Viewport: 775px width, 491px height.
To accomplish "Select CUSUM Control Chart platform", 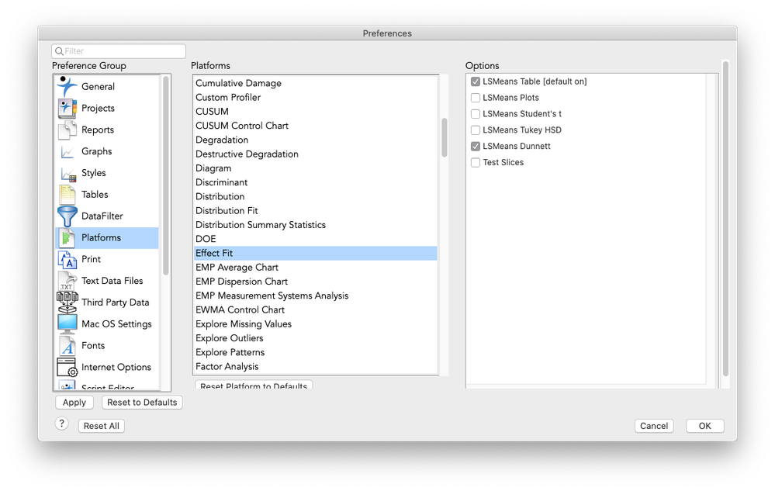I will pos(315,126).
